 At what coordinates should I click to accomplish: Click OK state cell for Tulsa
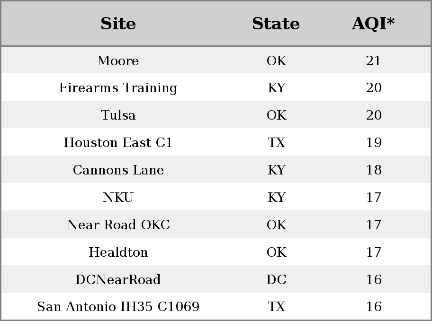pyautogui.click(x=276, y=115)
